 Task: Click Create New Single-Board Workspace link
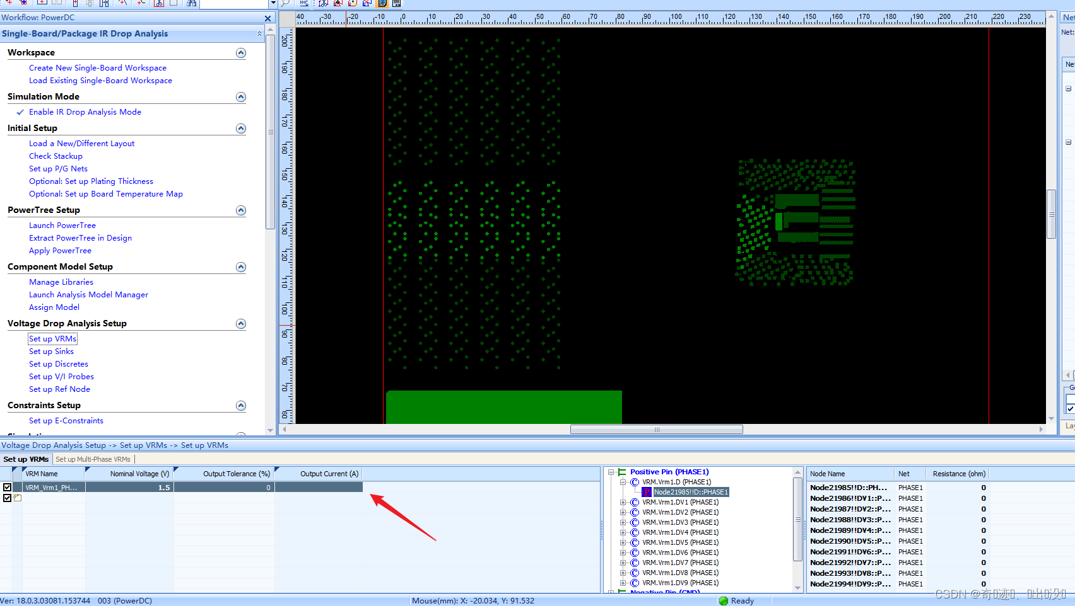click(x=98, y=68)
